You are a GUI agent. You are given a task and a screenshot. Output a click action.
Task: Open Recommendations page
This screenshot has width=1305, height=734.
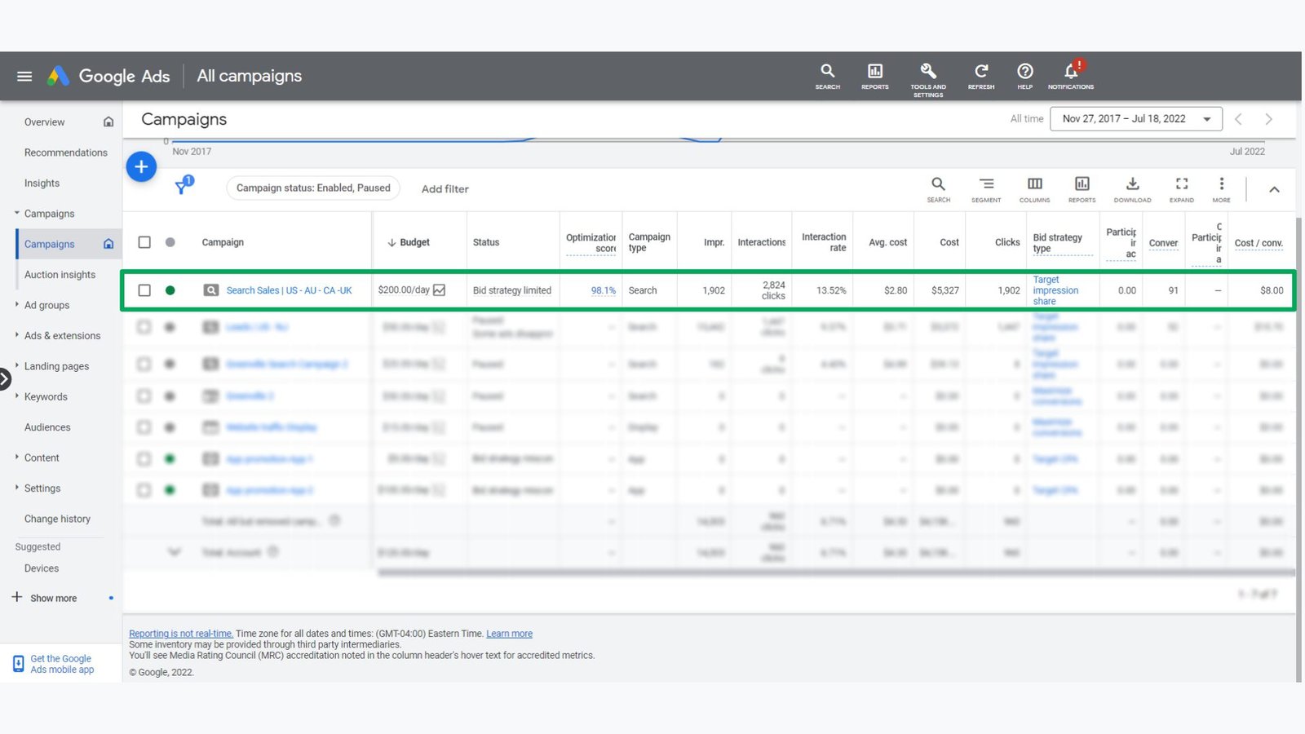click(x=66, y=153)
